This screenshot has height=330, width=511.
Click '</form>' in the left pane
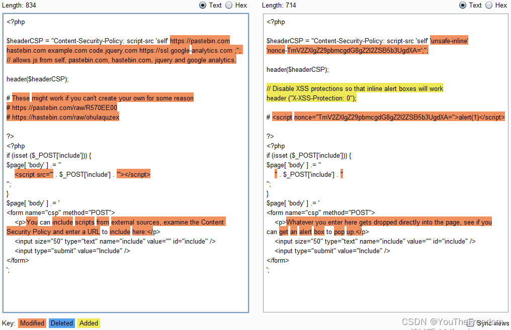pyautogui.click(x=18, y=260)
